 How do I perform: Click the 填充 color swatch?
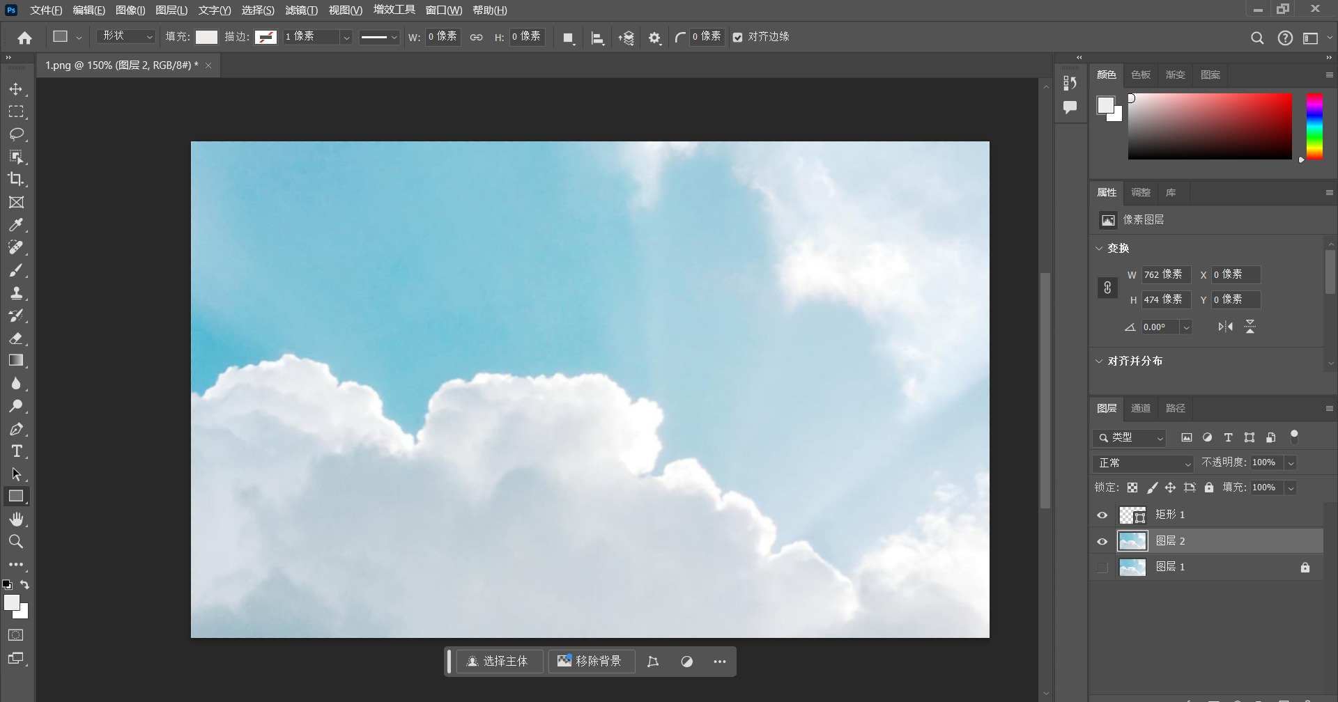tap(206, 37)
